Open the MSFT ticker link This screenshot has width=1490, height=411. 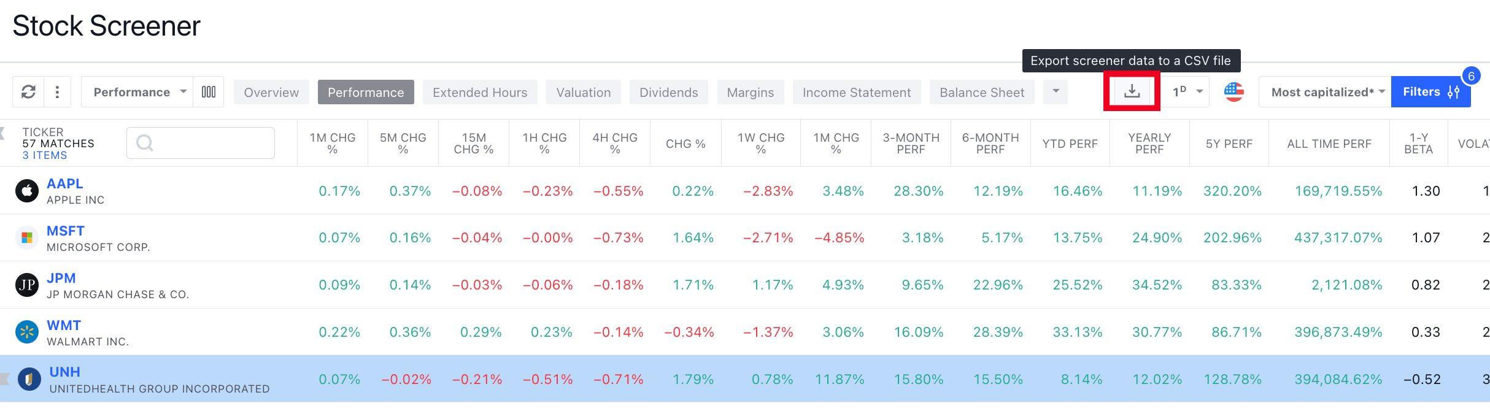pos(66,231)
